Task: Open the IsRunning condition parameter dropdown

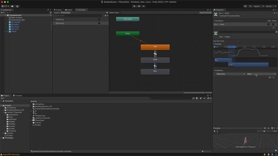Action: click(230, 74)
